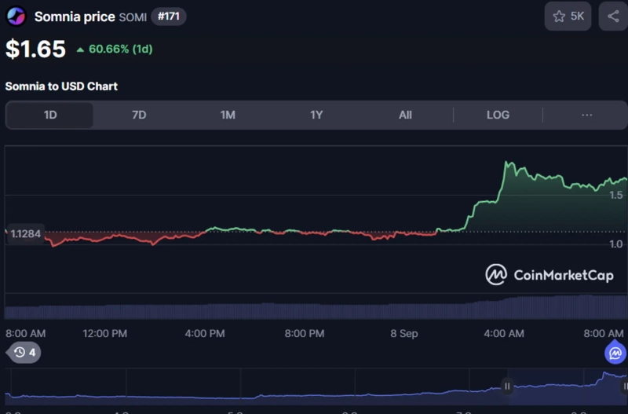This screenshot has width=628, height=414.
Task: Select the All time range tab
Action: [405, 115]
